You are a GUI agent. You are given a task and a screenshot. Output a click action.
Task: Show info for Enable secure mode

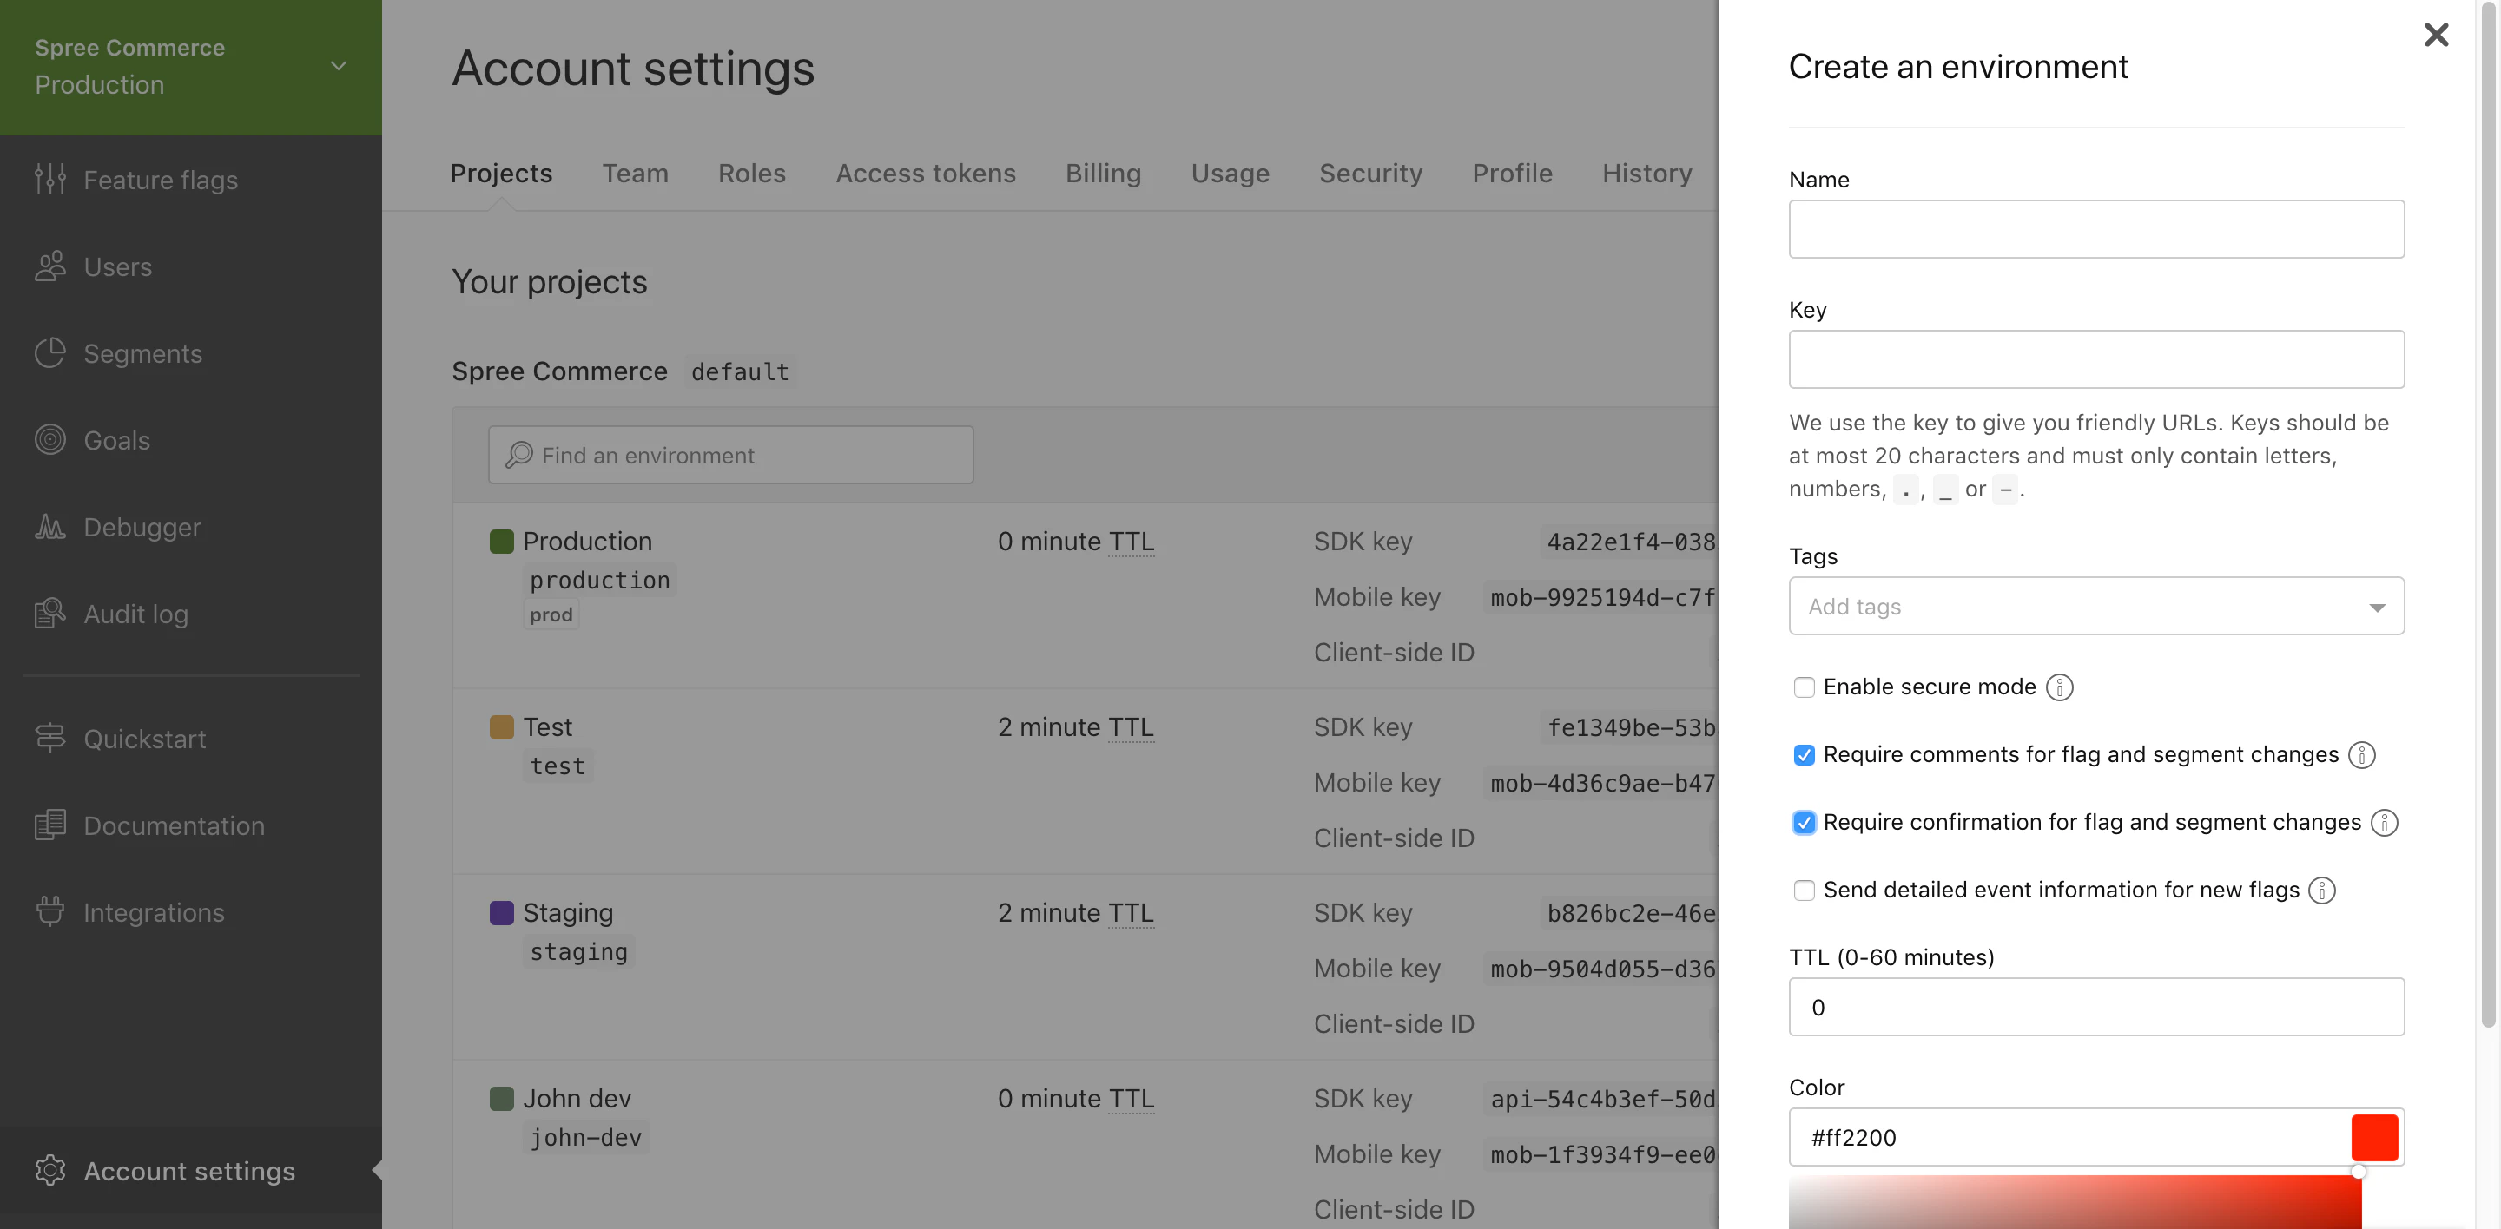pos(2059,687)
